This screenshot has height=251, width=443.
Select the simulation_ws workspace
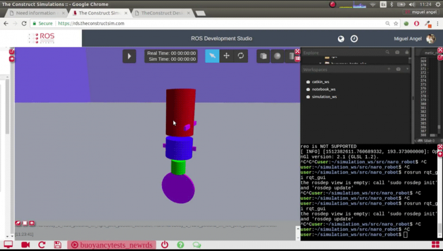[x=324, y=96]
